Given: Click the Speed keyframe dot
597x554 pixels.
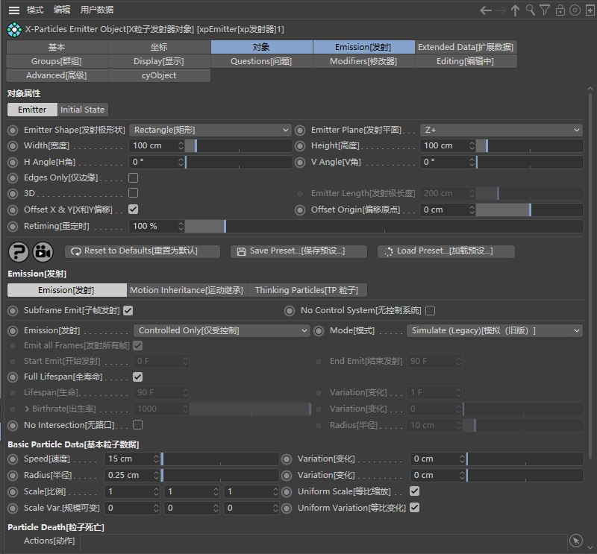Looking at the screenshot, I should [13, 459].
